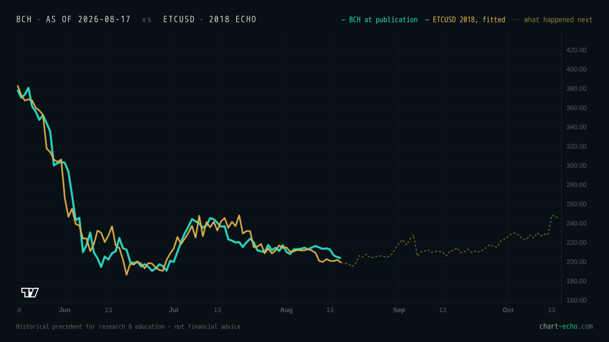Click the TradingView logo icon
The width and height of the screenshot is (609, 342).
click(x=30, y=292)
